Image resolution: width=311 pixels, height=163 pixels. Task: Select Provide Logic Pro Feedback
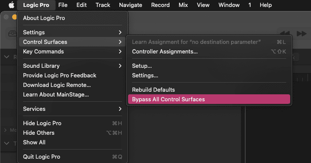point(73,75)
